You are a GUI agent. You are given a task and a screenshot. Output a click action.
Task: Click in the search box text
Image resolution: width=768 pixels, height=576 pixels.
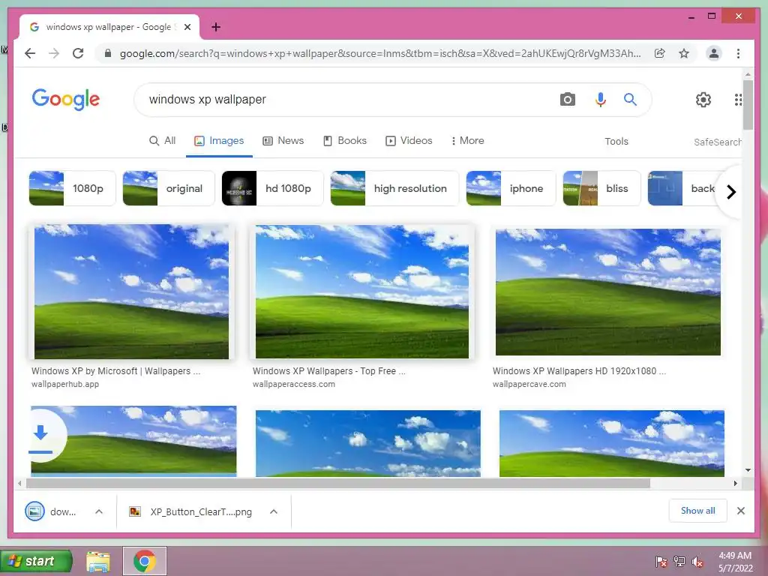[207, 100]
